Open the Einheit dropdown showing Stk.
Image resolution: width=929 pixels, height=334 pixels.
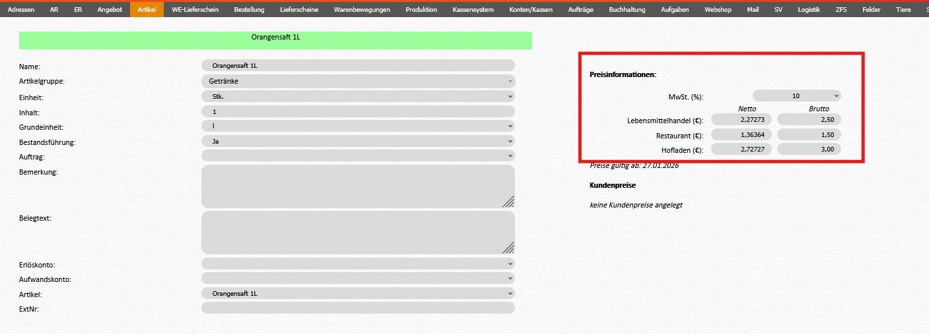tap(358, 96)
